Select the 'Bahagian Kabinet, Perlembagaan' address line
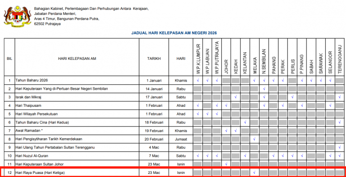 click(x=91, y=9)
